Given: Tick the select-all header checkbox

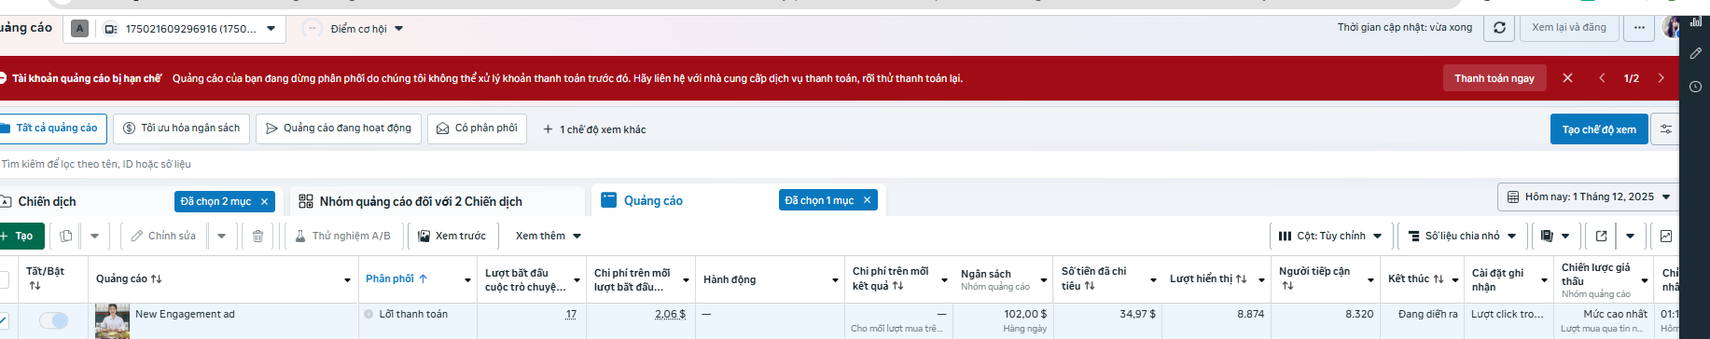Looking at the screenshot, I should click(4, 279).
